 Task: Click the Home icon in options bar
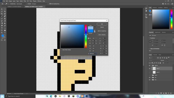(2, 4)
